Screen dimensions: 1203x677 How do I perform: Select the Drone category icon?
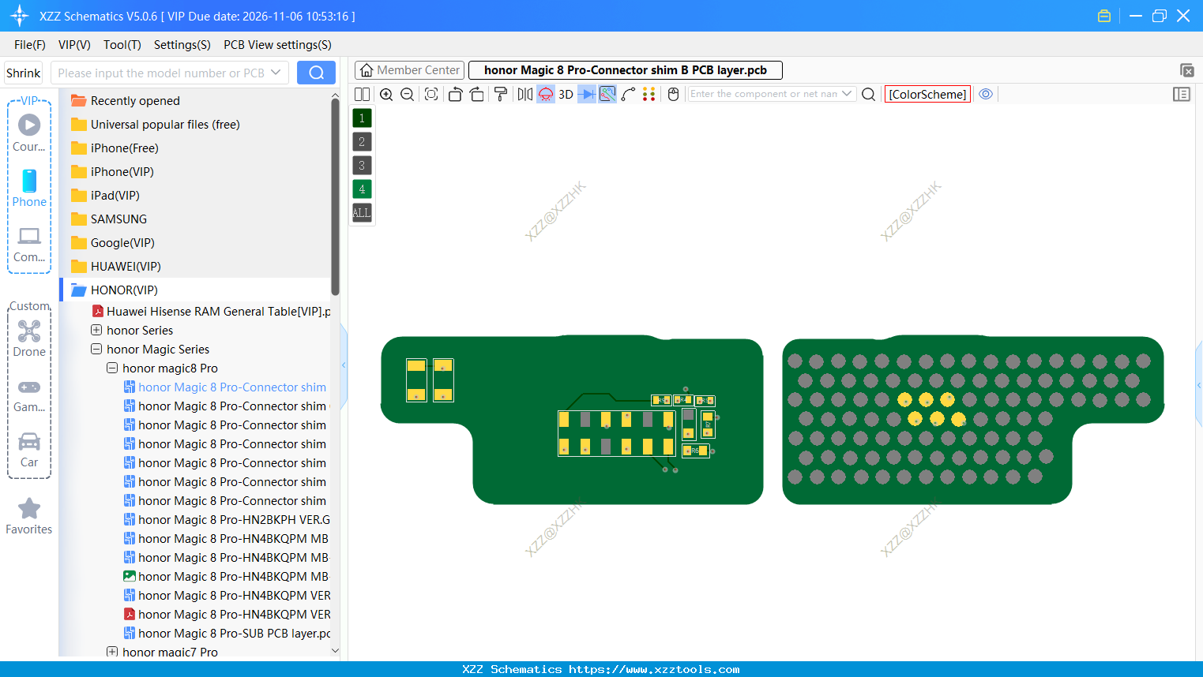29,338
